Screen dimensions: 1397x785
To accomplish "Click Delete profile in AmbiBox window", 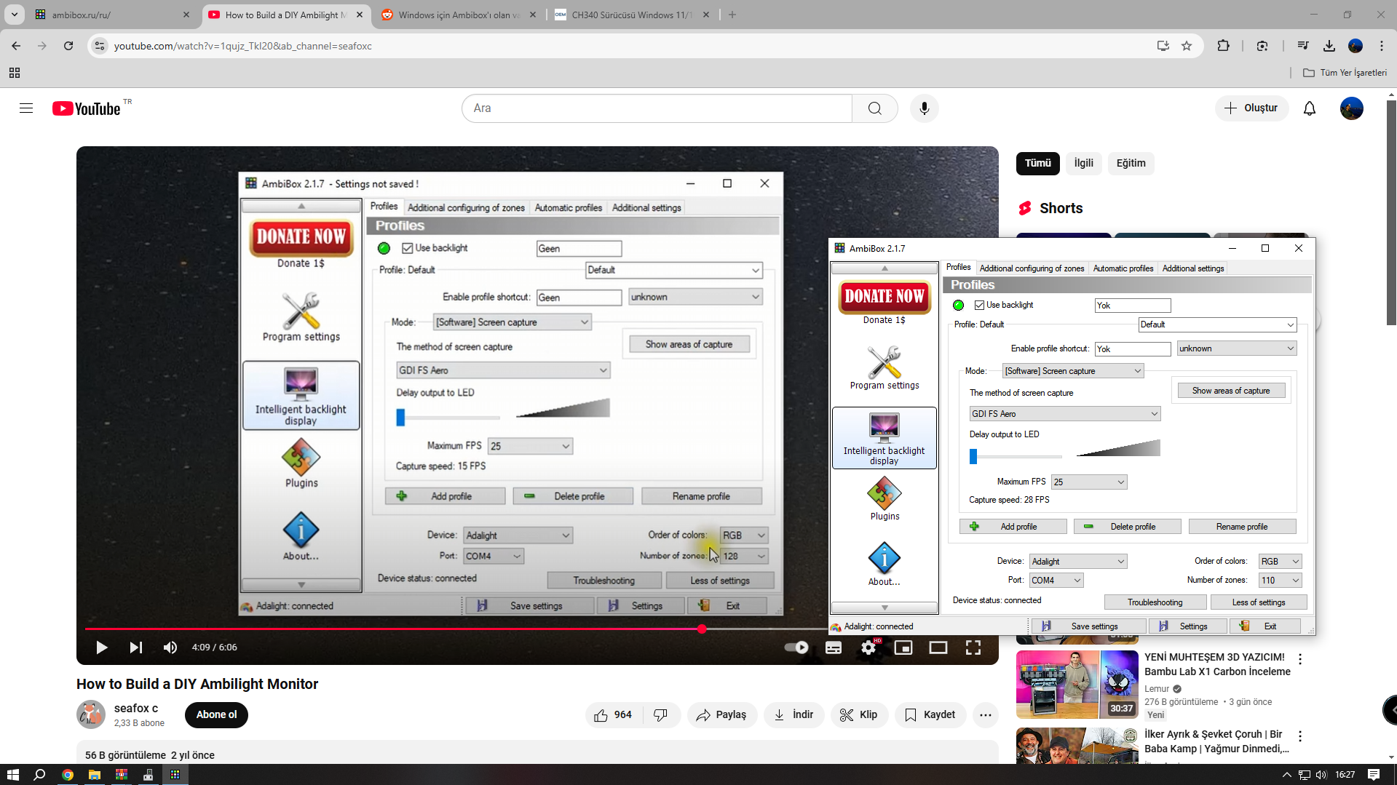I will click(x=1128, y=527).
